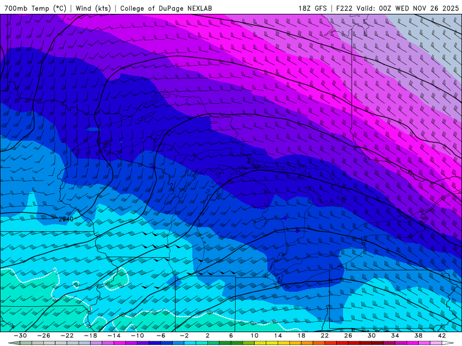Click the dark green color bar swatch right of 6

pos(237,343)
